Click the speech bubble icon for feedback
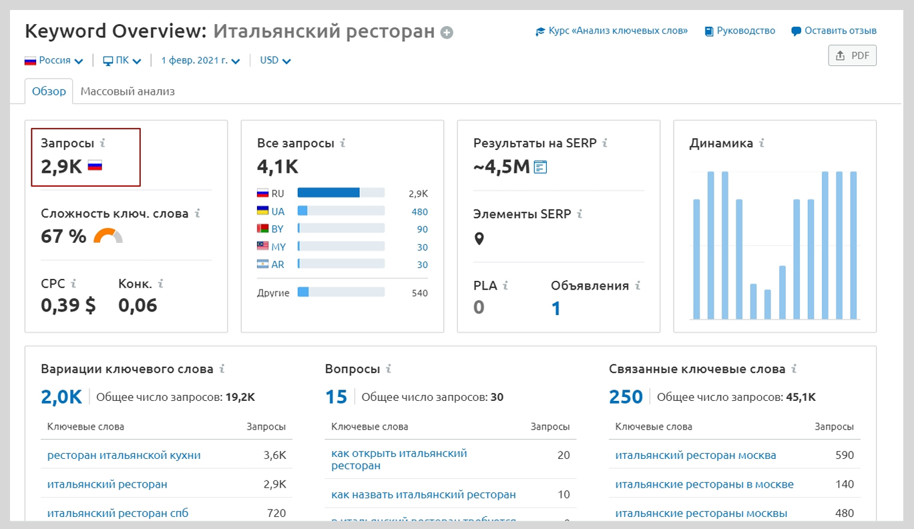The height and width of the screenshot is (529, 914). pyautogui.click(x=796, y=31)
